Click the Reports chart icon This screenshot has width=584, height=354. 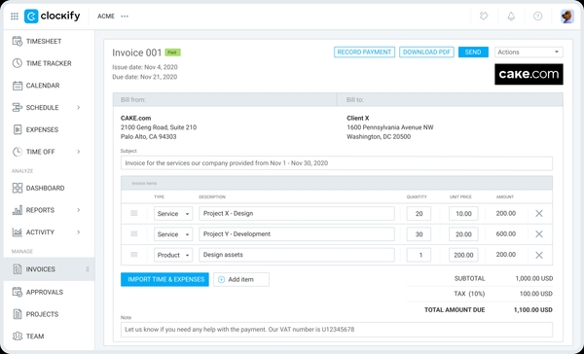point(18,210)
